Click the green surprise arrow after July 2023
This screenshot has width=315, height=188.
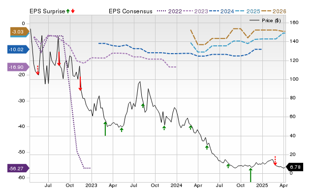pos(143,106)
